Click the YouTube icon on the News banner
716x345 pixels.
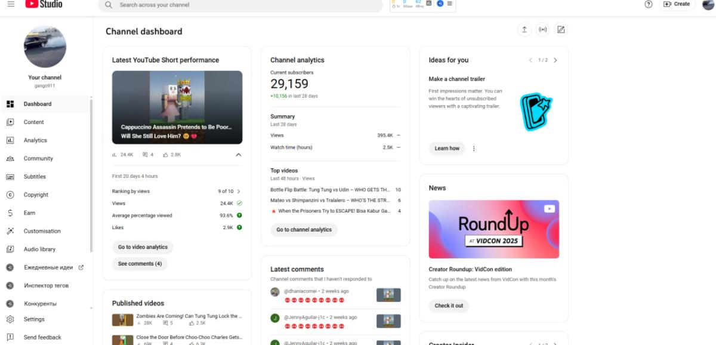click(x=550, y=208)
